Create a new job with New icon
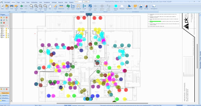This screenshot has width=201, height=106. pos(2,7)
